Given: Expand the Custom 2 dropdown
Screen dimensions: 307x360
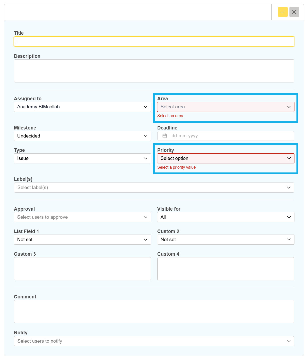Looking at the screenshot, I should coord(226,240).
